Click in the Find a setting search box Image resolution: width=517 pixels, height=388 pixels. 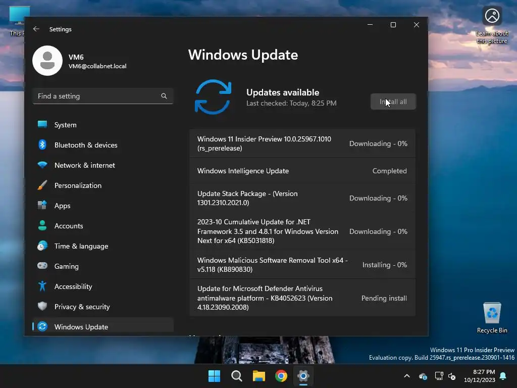click(x=103, y=96)
